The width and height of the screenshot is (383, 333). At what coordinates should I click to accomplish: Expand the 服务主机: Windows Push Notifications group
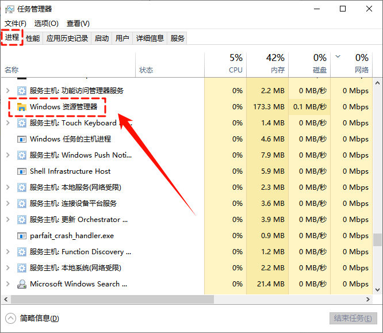(7, 155)
